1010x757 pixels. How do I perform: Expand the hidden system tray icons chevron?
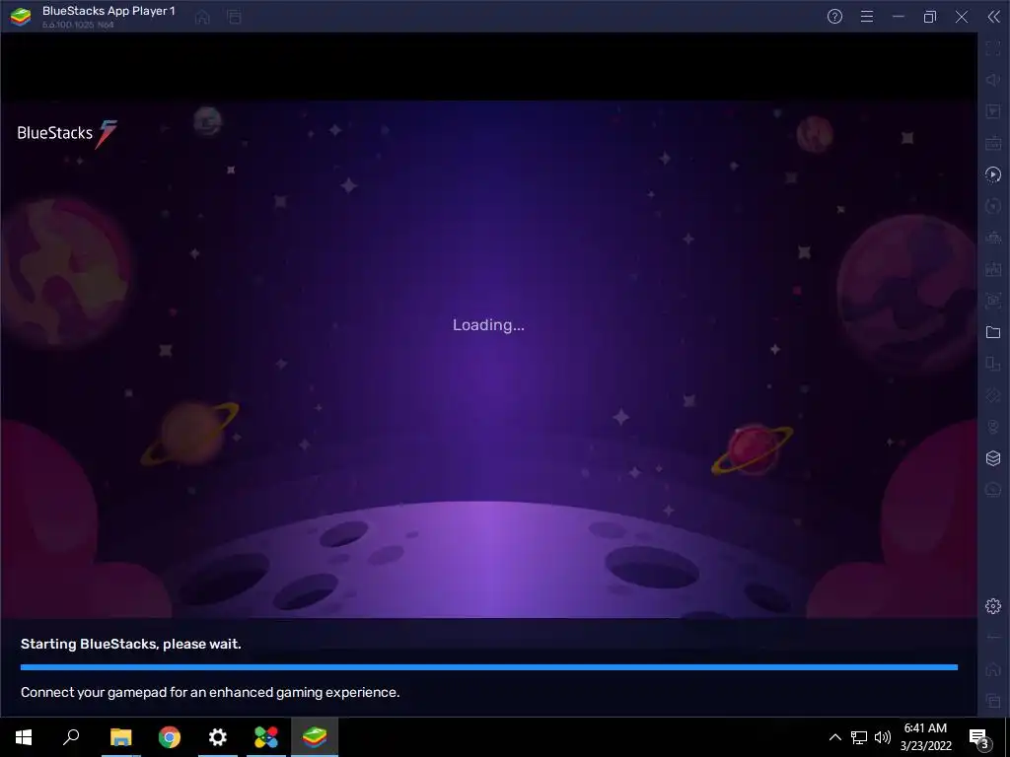point(834,737)
